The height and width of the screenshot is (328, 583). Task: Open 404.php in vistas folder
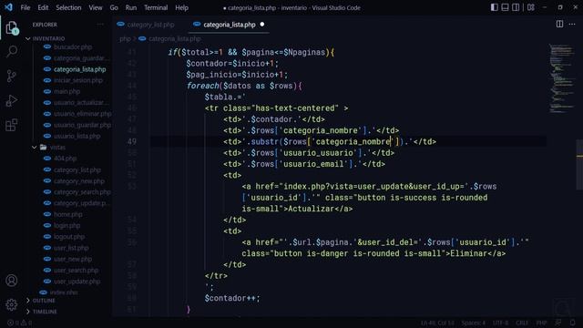click(65, 159)
